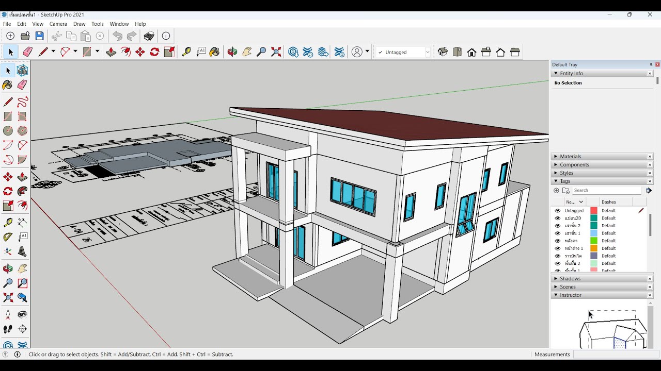Switch to Front view house icon
This screenshot has height=371, width=661.
[471, 52]
